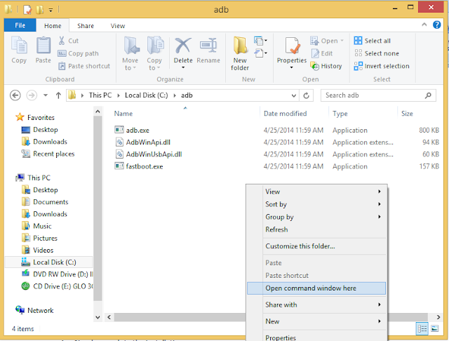This screenshot has width=449, height=341.
Task: Open the New context submenu
Action: (x=316, y=321)
